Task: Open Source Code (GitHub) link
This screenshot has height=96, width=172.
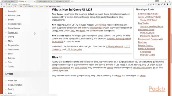Action: [148, 14]
